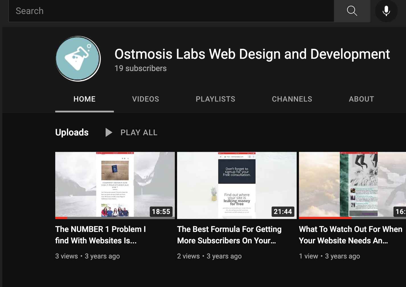Open the Ostmosis Labs channel avatar
The height and width of the screenshot is (287, 406).
pyautogui.click(x=78, y=59)
